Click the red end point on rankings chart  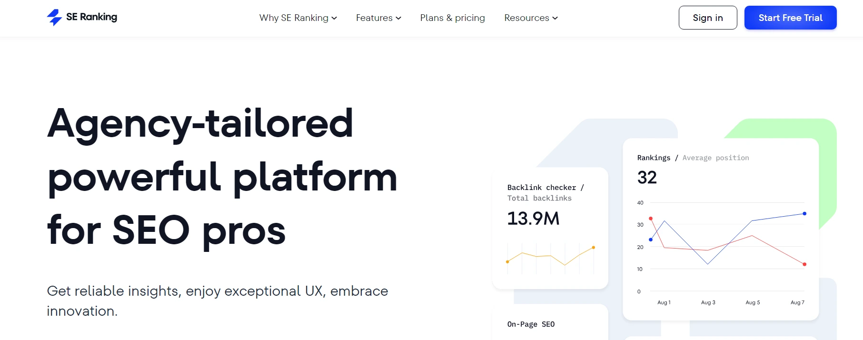coord(804,264)
